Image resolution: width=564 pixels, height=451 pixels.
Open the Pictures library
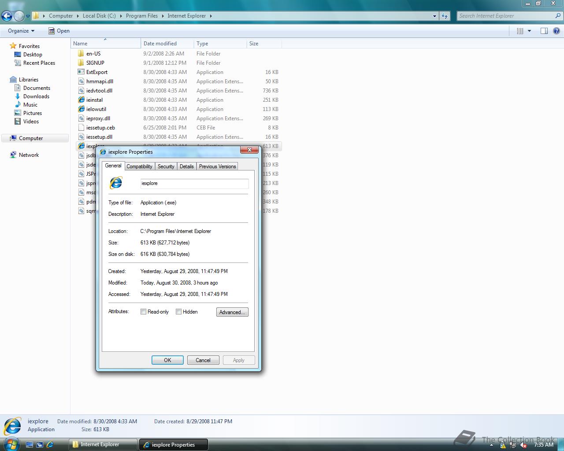pos(32,113)
